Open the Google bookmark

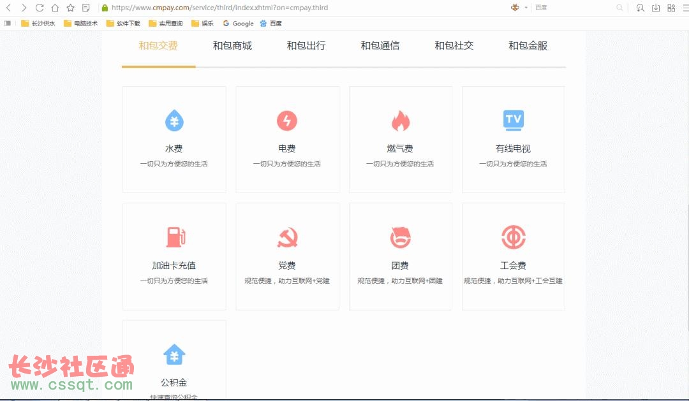238,24
